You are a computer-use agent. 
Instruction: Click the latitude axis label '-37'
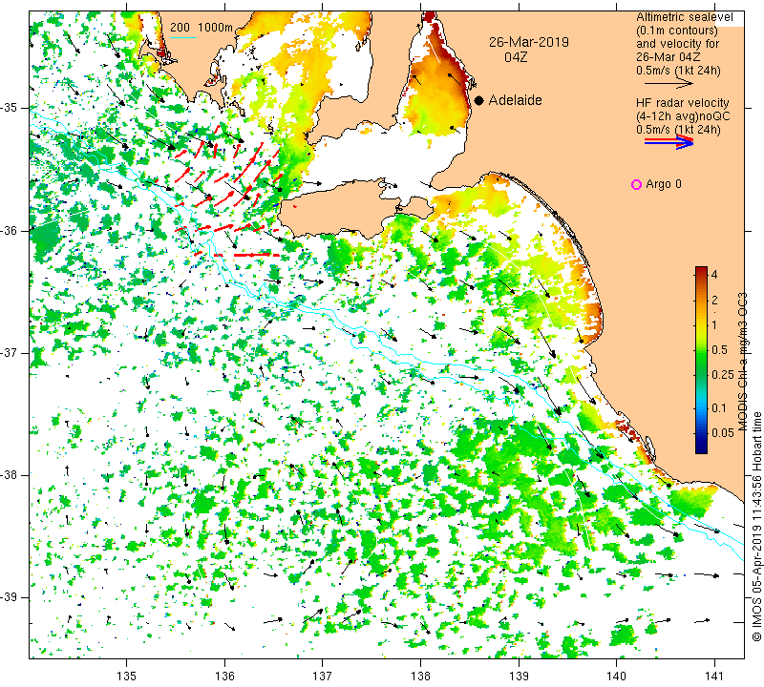coord(10,352)
